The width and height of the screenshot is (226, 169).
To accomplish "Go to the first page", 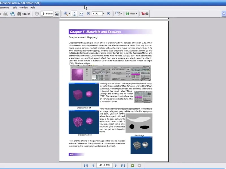I will (86, 165).
